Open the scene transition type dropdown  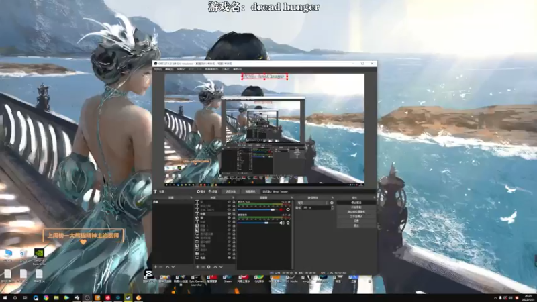click(312, 203)
